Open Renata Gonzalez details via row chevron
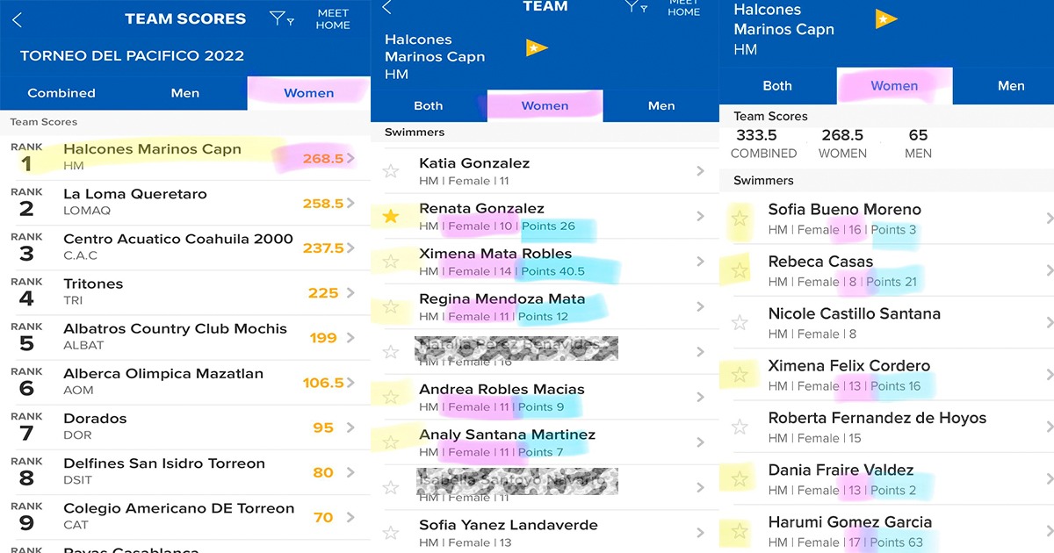Viewport: 1054px width, 553px height. pyautogui.click(x=700, y=216)
